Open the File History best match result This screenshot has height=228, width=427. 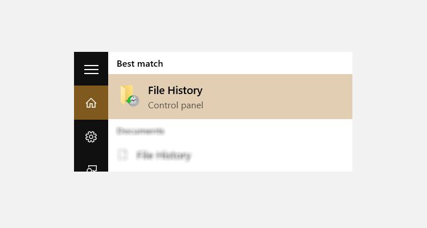tap(230, 96)
